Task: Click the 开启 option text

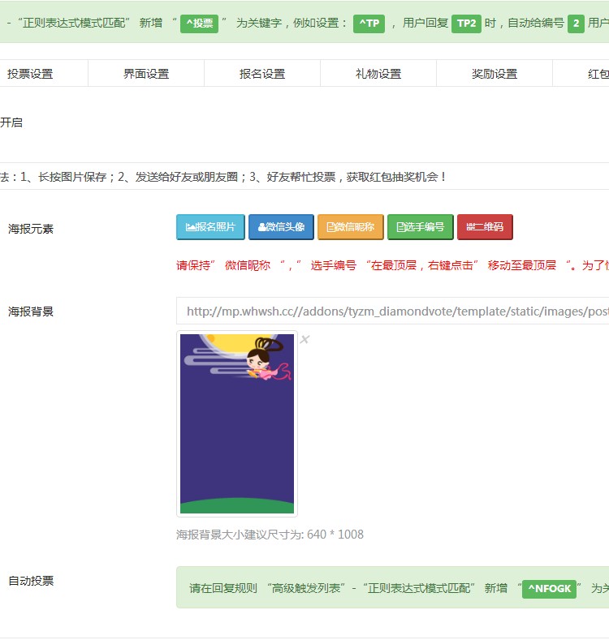Action: click(x=11, y=122)
